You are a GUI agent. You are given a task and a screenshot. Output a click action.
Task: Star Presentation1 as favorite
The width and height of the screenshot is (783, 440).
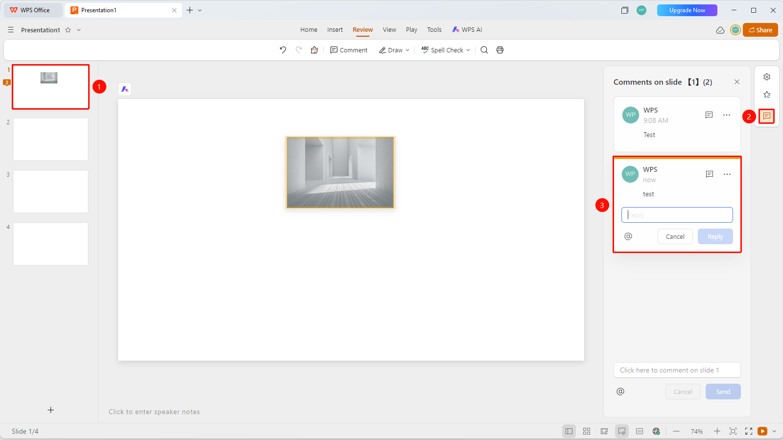pos(68,30)
